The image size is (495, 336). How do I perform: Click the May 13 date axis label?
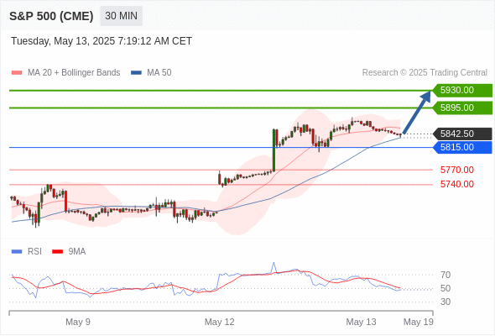[x=361, y=322]
